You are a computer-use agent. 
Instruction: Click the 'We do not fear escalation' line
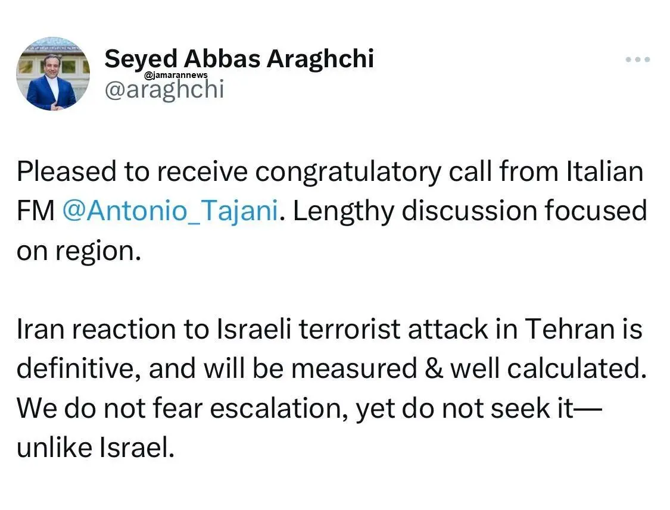pyautogui.click(x=309, y=408)
